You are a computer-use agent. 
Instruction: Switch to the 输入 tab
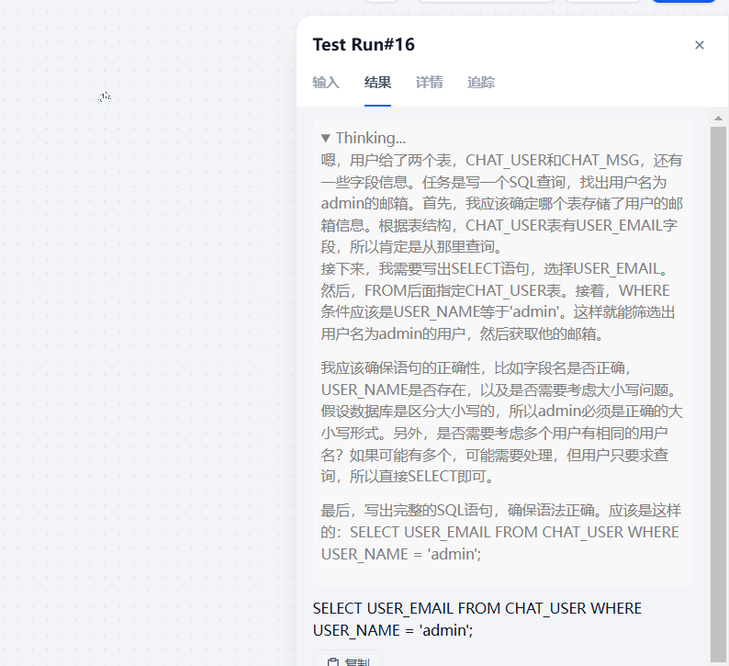326,83
